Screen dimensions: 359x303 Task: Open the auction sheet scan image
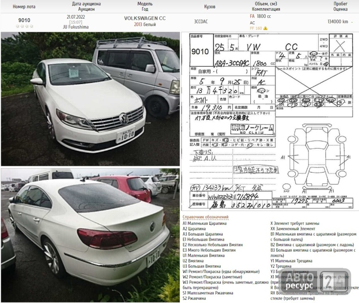pos(270,122)
